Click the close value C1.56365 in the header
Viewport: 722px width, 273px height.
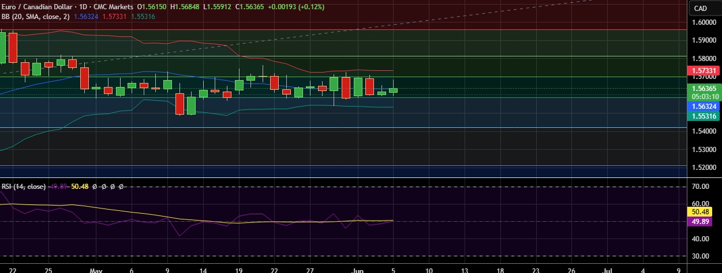pyautogui.click(x=249, y=7)
